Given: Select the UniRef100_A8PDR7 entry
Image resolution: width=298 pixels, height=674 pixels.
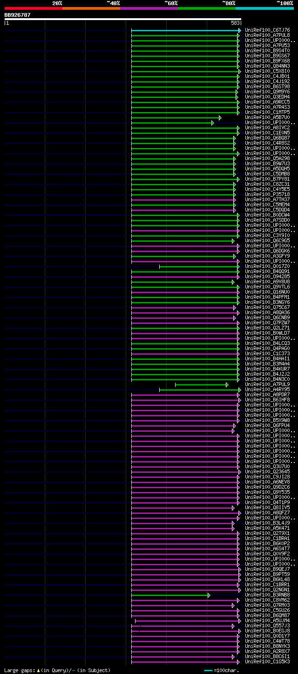Looking at the screenshot, I should pyautogui.click(x=267, y=394).
